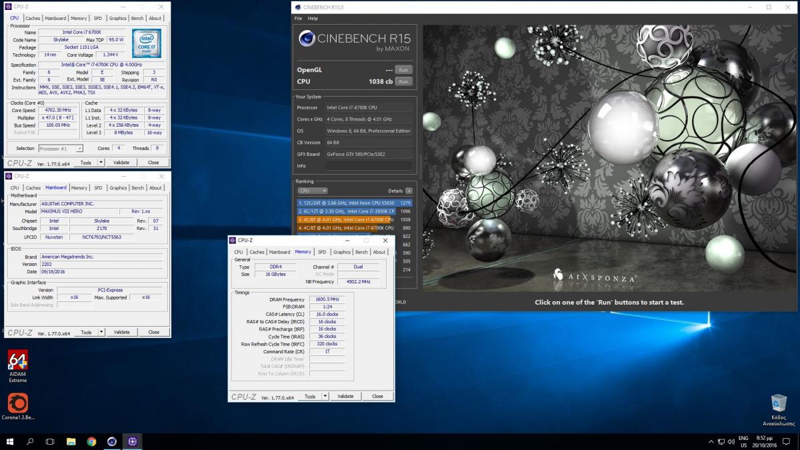800x450 pixels.
Task: Expand Tools dropdown arrow in the CPU-Z CPU window
Action: pyautogui.click(x=101, y=162)
